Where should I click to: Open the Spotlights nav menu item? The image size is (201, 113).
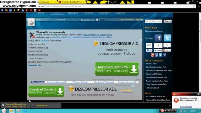pyautogui.click(x=73, y=13)
